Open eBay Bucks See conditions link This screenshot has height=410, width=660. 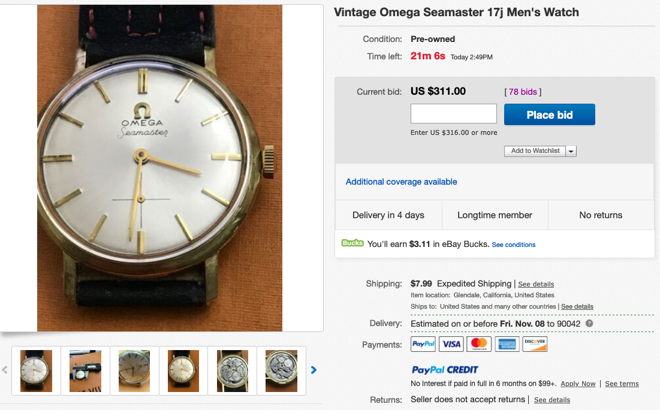(513, 245)
